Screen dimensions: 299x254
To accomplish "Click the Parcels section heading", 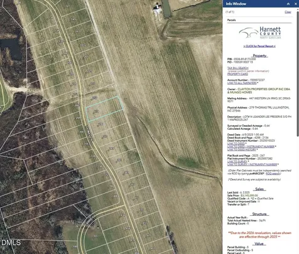I will tap(231, 20).
